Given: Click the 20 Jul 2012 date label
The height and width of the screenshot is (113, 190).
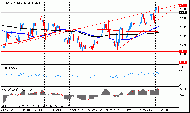Looking at the screenshot, I should tap(42, 110).
